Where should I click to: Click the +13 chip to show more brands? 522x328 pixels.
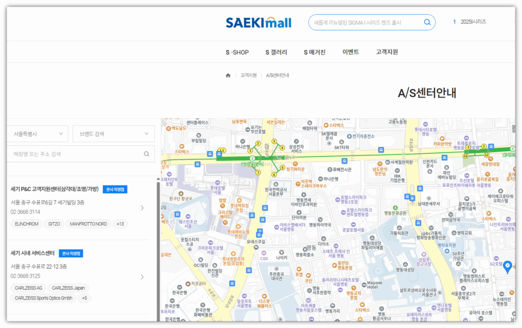120,224
